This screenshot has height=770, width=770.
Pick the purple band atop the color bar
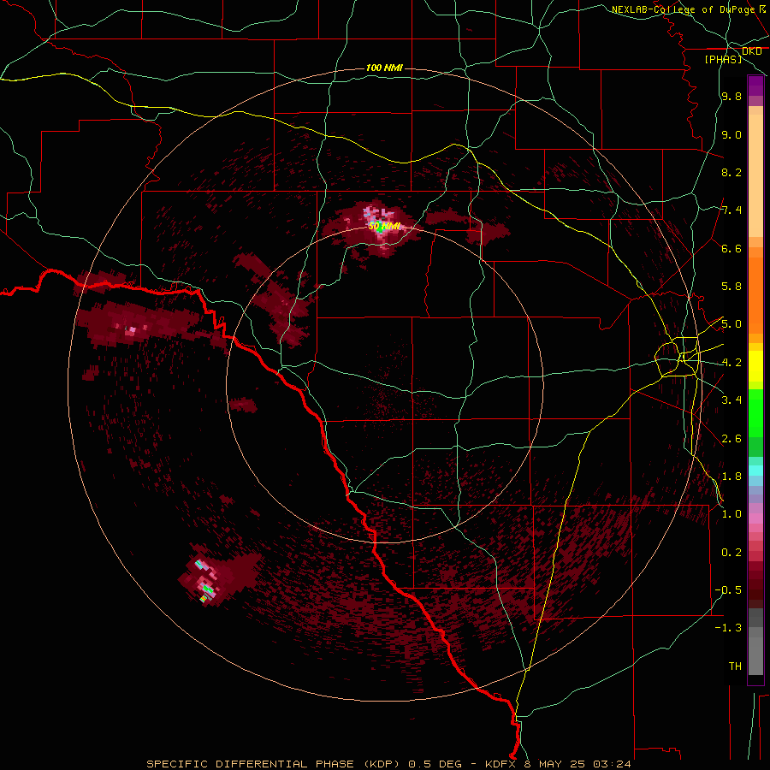755,86
